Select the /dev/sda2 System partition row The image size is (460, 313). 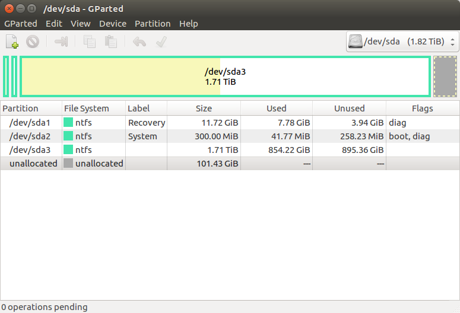230,136
